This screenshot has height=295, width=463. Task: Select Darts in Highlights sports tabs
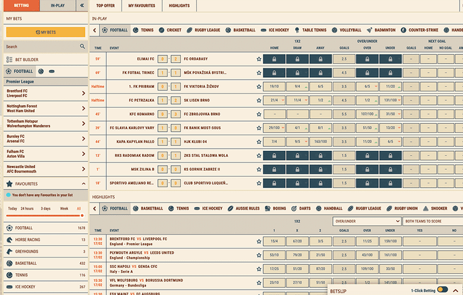(301, 208)
